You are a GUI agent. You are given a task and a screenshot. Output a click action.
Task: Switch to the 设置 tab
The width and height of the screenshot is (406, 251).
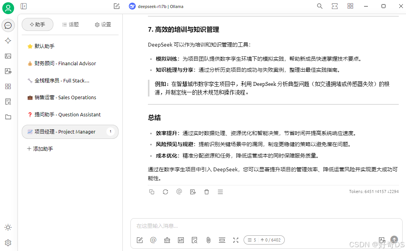pyautogui.click(x=103, y=24)
